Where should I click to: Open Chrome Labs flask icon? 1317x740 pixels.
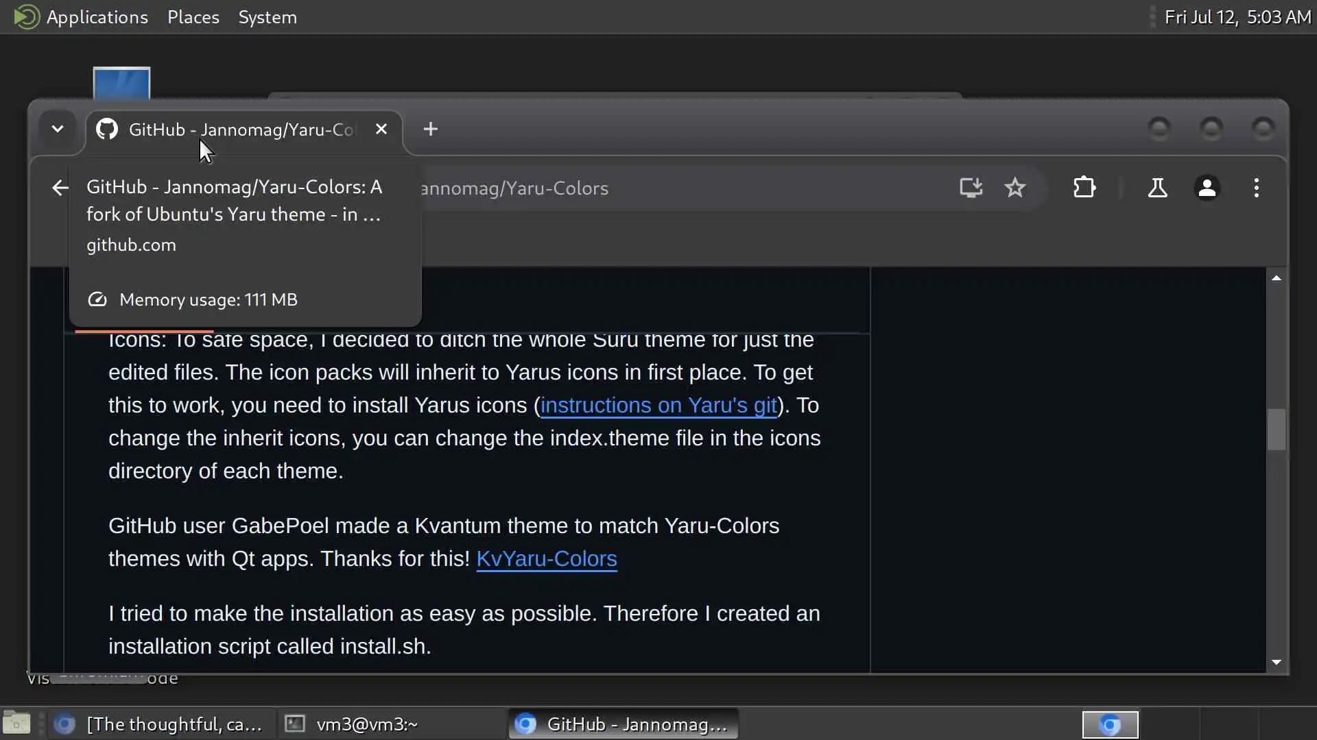(1157, 188)
